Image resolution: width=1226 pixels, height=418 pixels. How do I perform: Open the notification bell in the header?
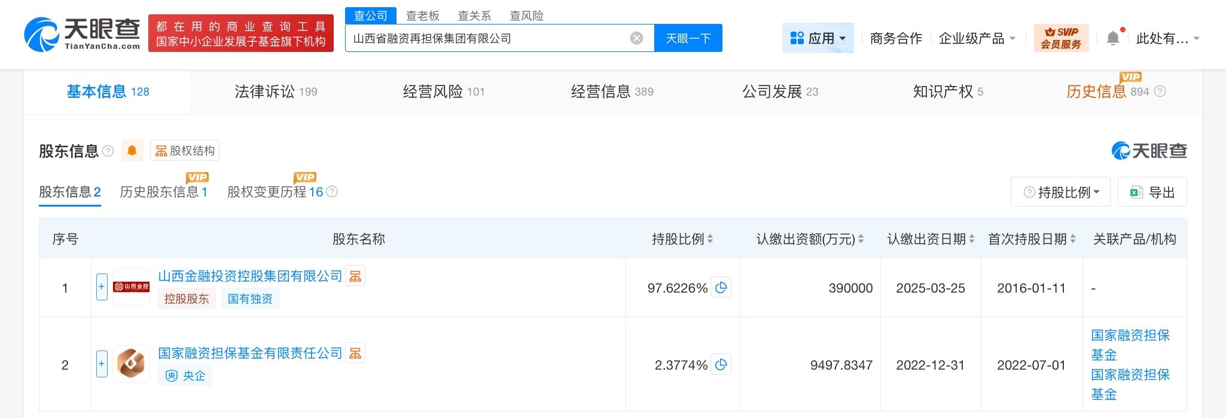click(x=1113, y=38)
